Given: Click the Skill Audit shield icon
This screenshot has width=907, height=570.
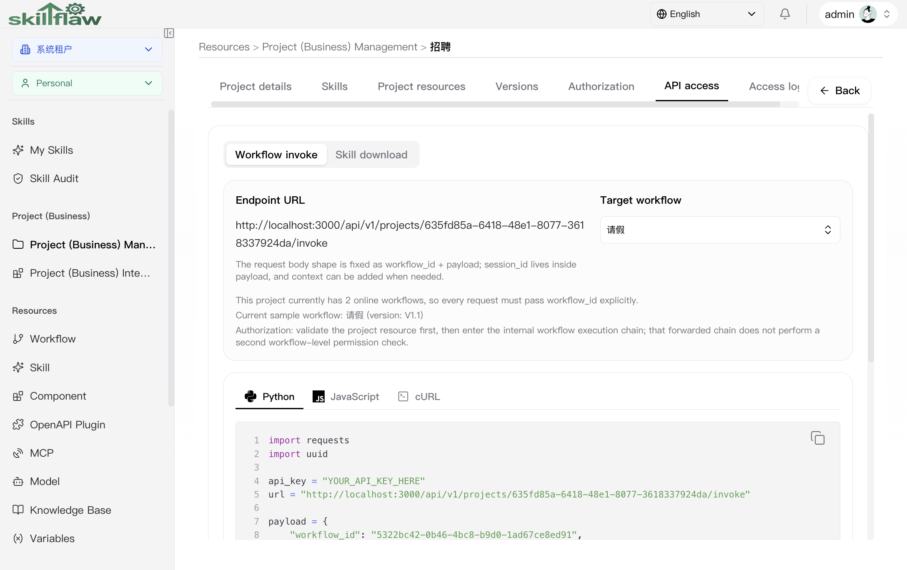Looking at the screenshot, I should (x=18, y=178).
